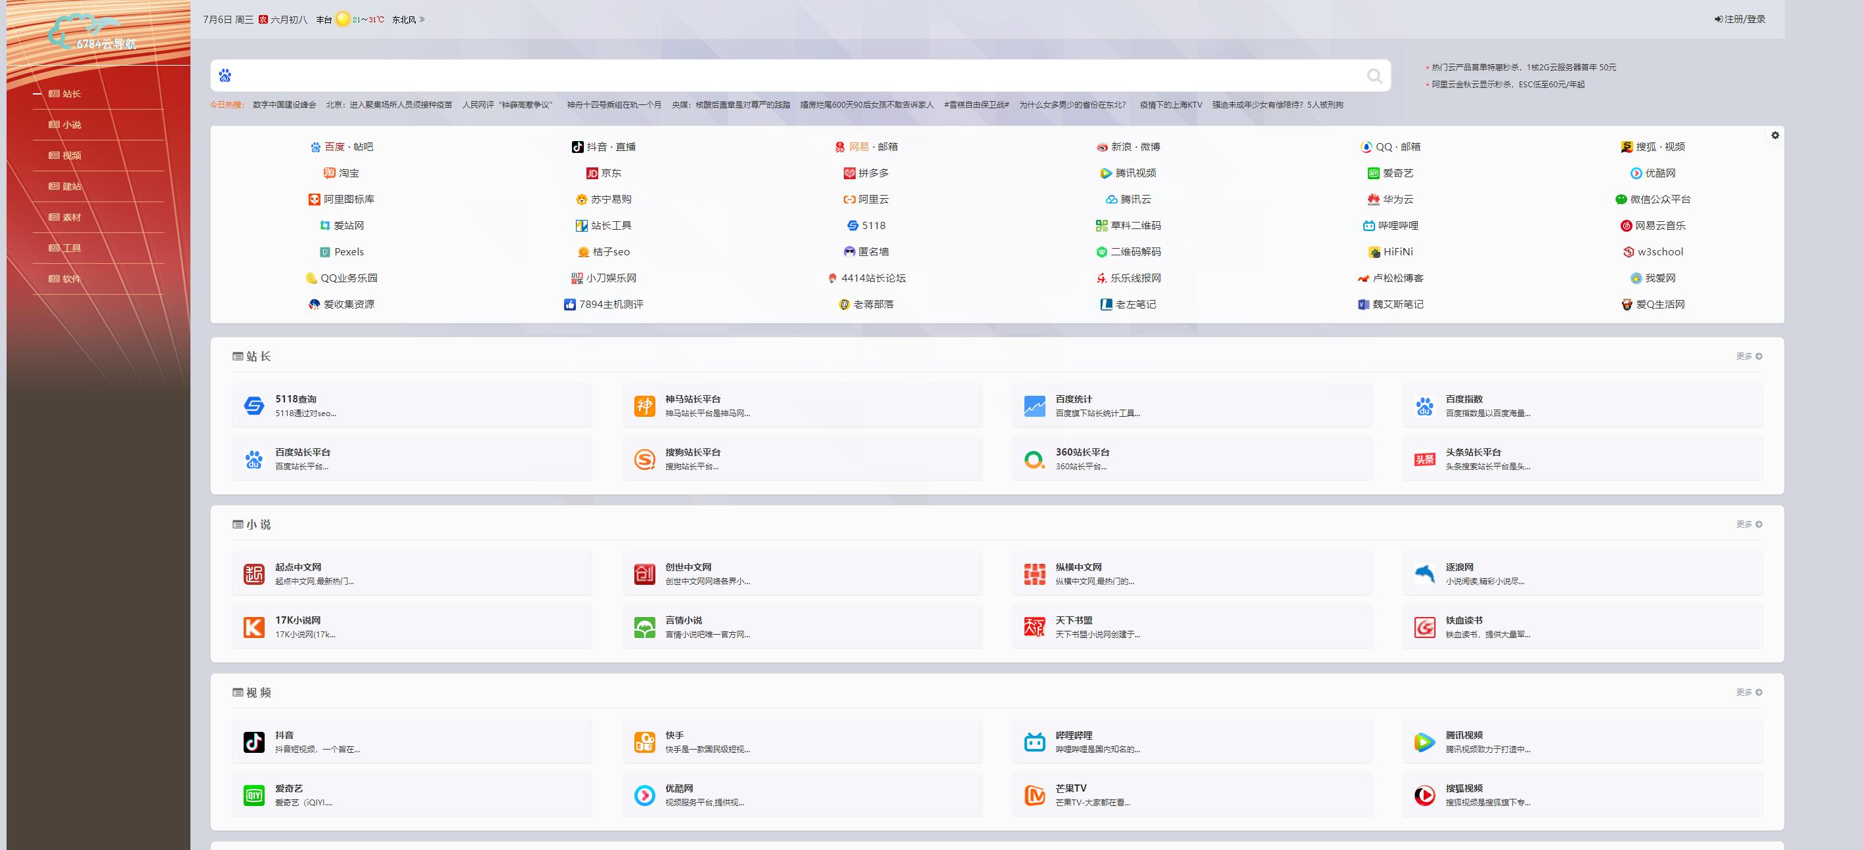Expand weather details with the double-arrow

pyautogui.click(x=422, y=20)
